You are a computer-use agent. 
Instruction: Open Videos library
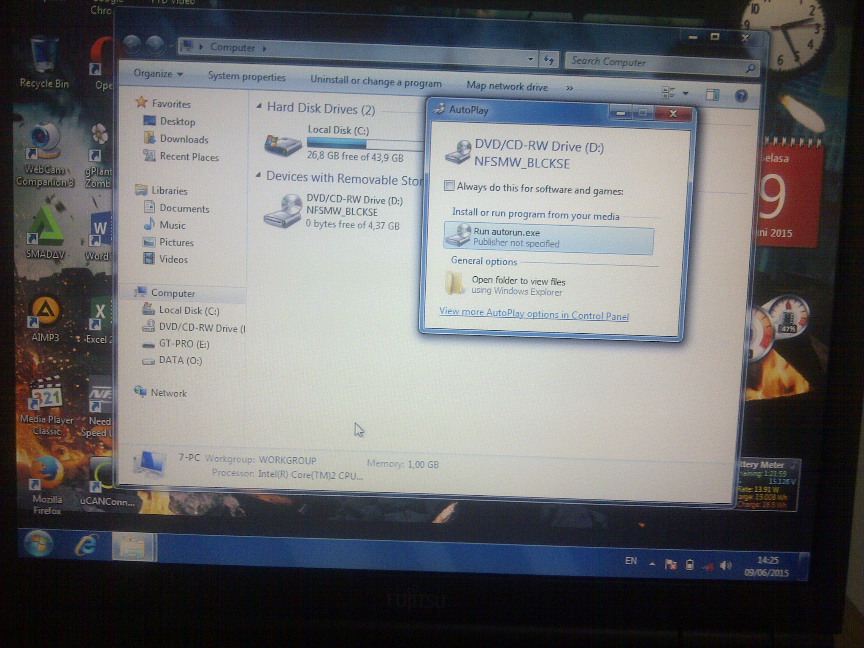(x=165, y=259)
